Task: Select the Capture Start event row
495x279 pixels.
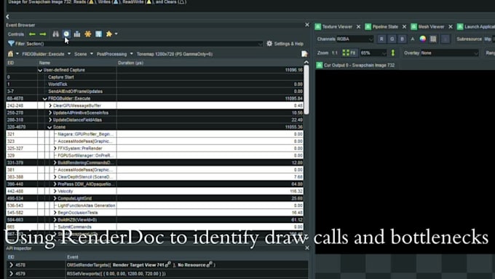Action: [154, 77]
